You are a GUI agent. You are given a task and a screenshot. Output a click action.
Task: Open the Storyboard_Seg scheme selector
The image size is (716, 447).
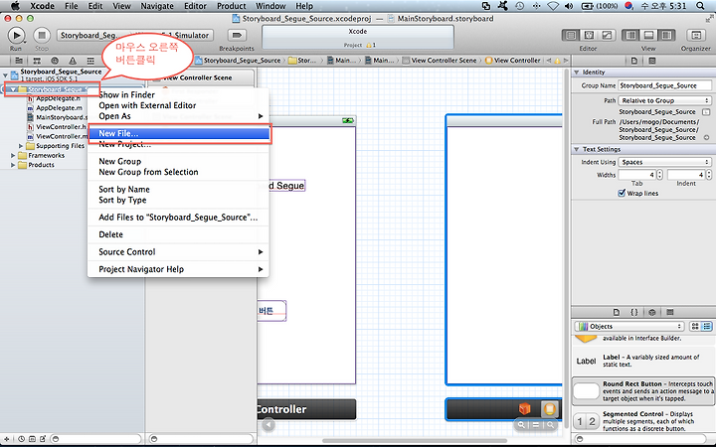click(89, 35)
